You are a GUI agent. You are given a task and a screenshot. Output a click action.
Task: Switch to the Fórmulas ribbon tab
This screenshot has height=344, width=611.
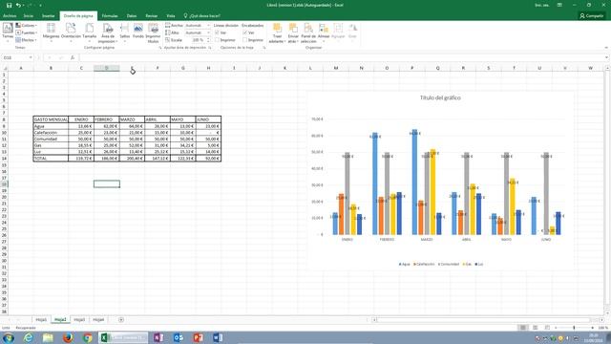point(110,16)
